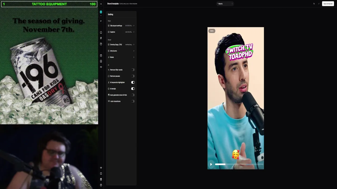Open the gift rewards icon
The height and width of the screenshot is (189, 337).
coord(101,179)
